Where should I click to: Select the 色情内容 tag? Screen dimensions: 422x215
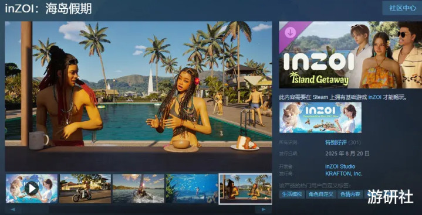point(350,194)
